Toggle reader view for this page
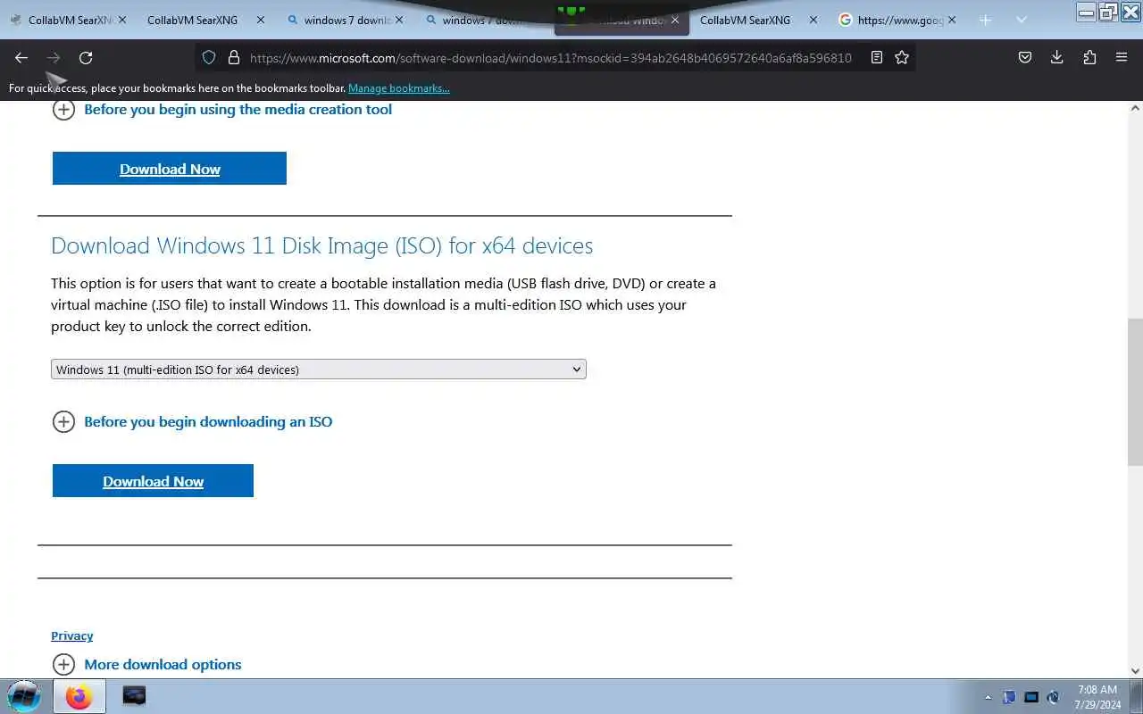Image resolution: width=1143 pixels, height=714 pixels. [877, 57]
